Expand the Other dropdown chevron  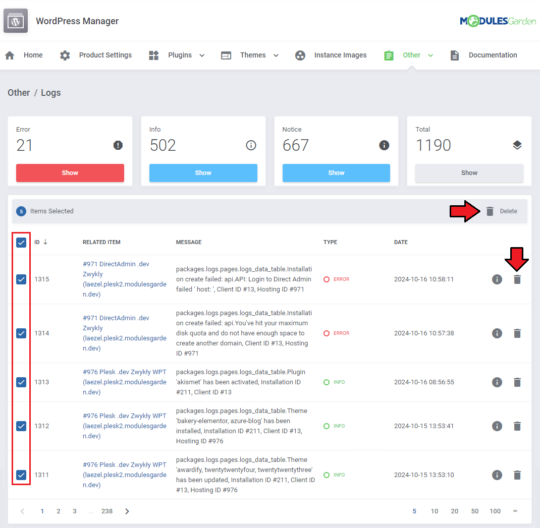[430, 55]
